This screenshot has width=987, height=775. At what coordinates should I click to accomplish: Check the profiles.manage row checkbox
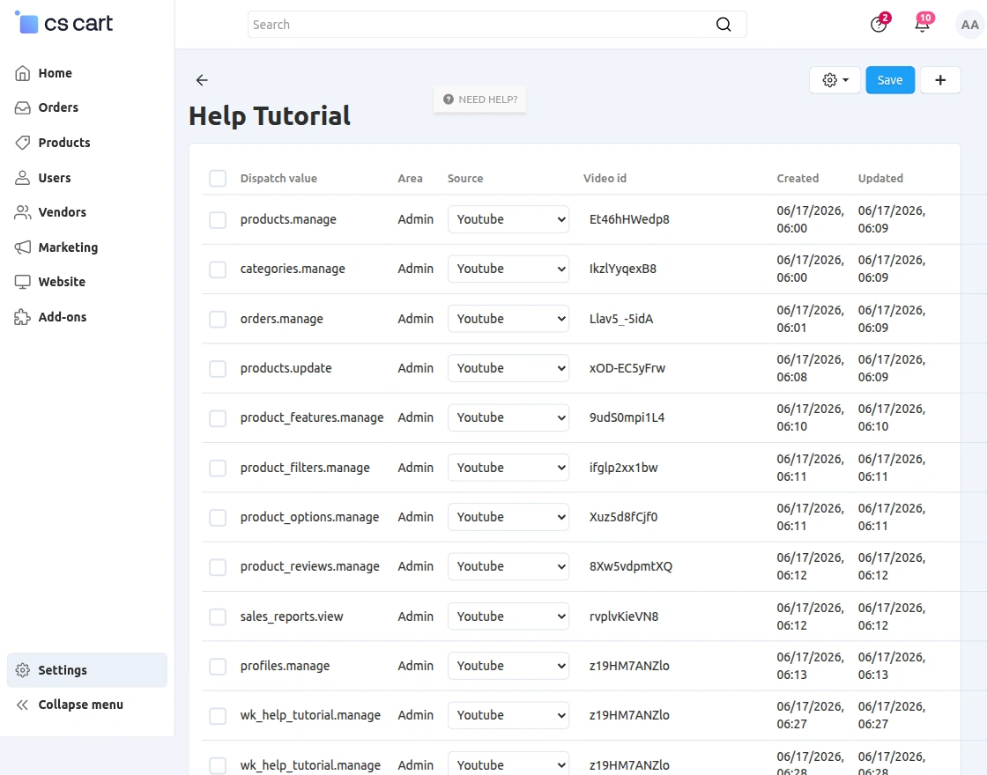coord(218,666)
